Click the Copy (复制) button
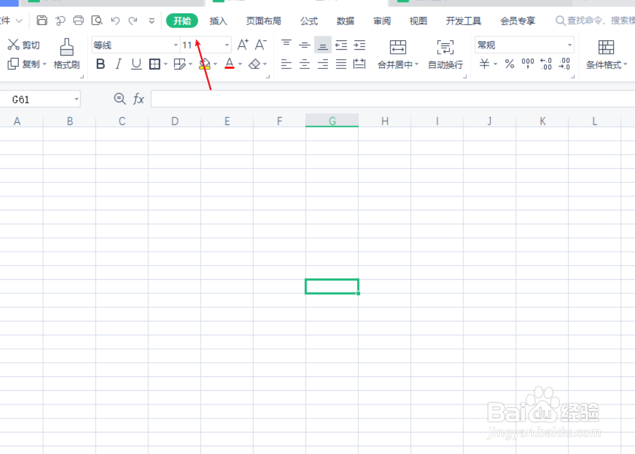 point(23,64)
